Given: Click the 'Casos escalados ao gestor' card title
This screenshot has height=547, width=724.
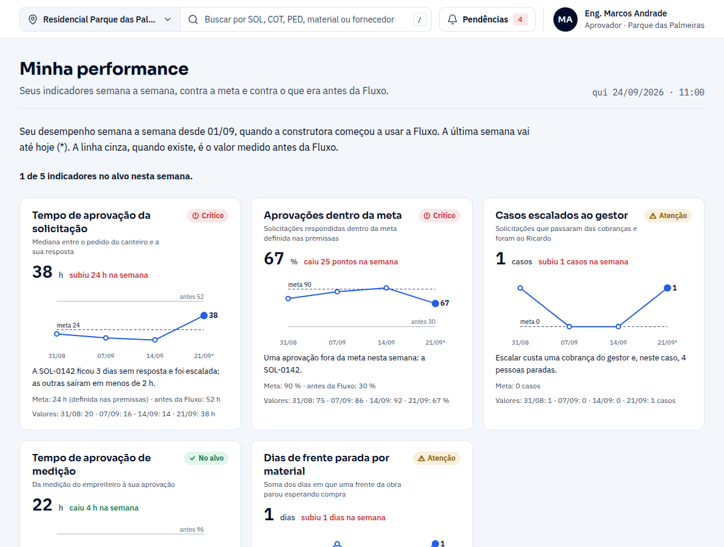Looking at the screenshot, I should coord(561,215).
